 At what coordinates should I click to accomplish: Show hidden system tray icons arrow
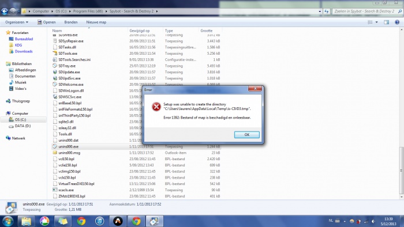tap(345, 221)
